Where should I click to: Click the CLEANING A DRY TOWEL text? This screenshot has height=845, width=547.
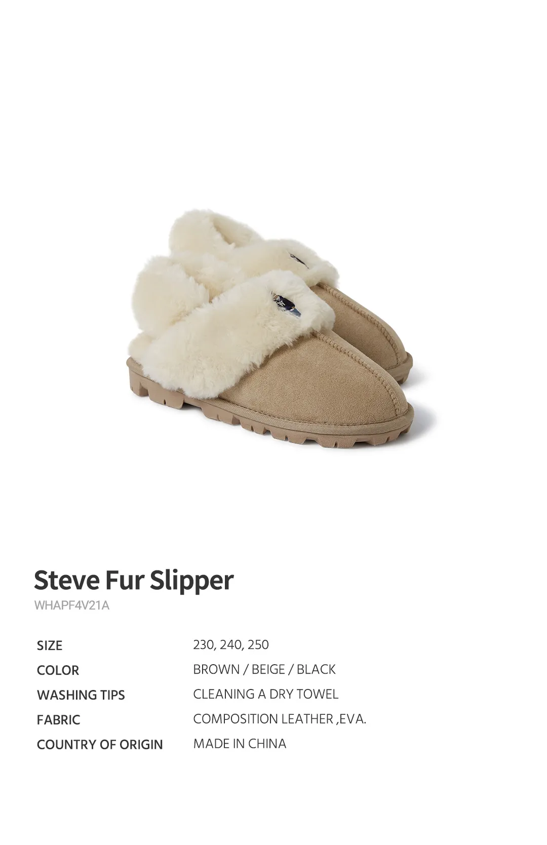[x=266, y=694]
